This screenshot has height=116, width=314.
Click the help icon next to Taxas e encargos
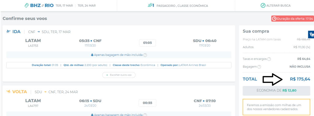point(269,59)
